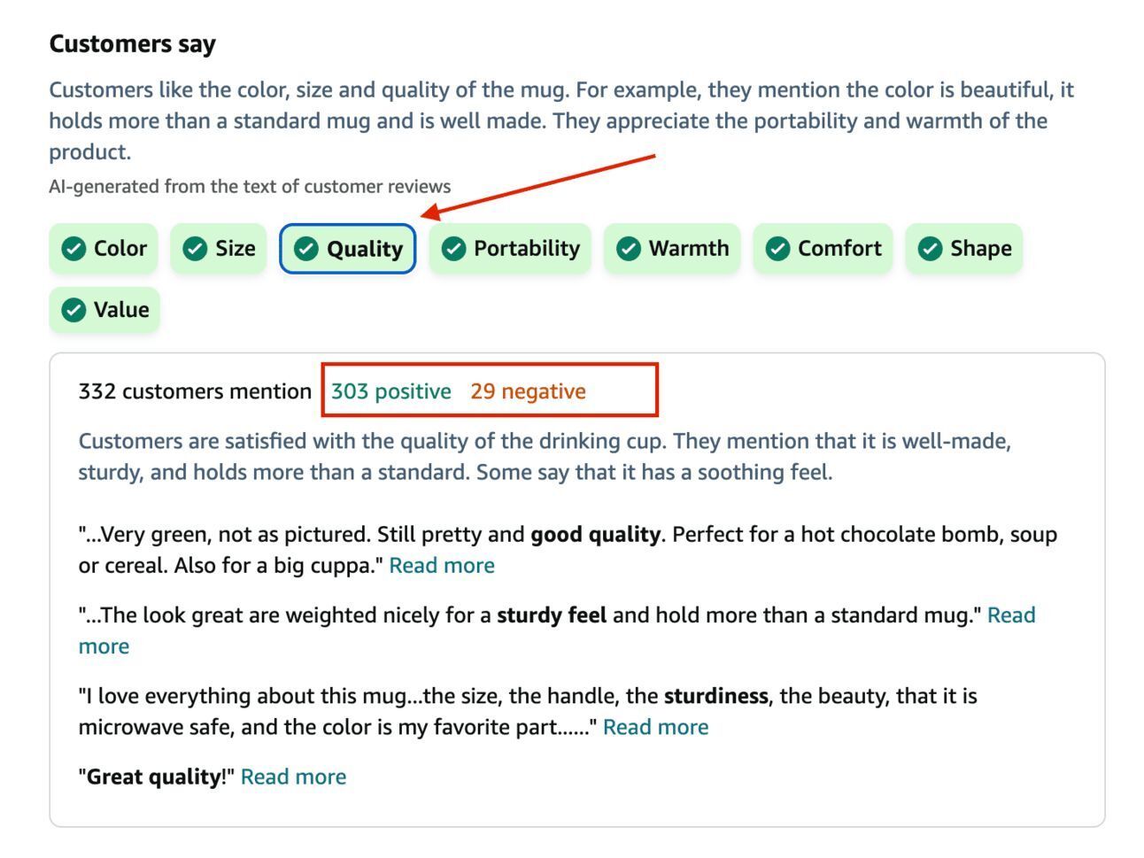Screen dimensions: 1144x858
Task: Click the checkmark icon on Portability chip
Action: (x=453, y=249)
